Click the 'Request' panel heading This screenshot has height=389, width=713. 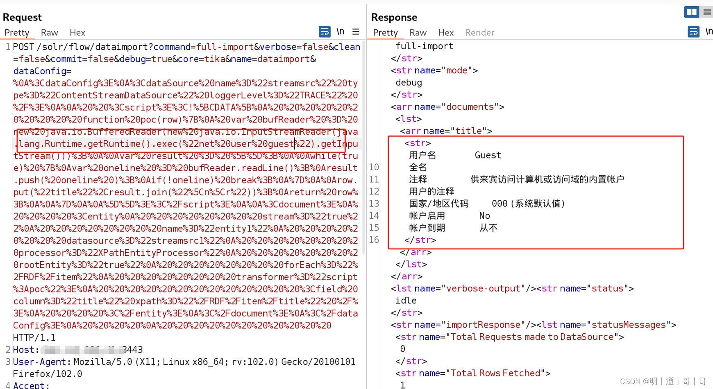click(x=22, y=17)
